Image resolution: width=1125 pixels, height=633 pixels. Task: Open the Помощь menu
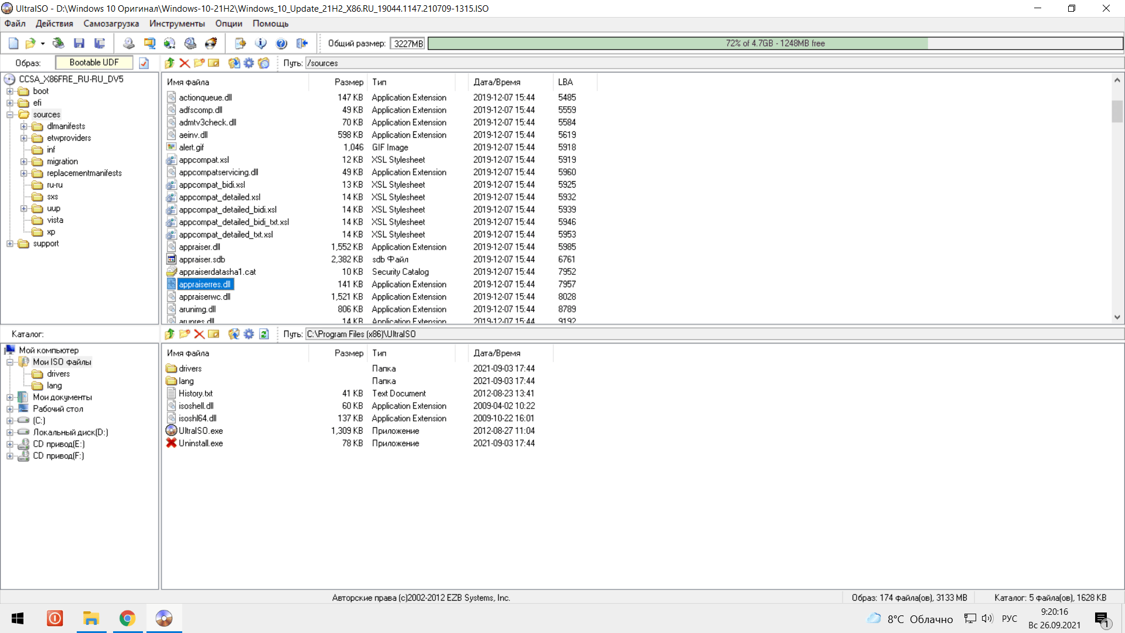tap(270, 23)
